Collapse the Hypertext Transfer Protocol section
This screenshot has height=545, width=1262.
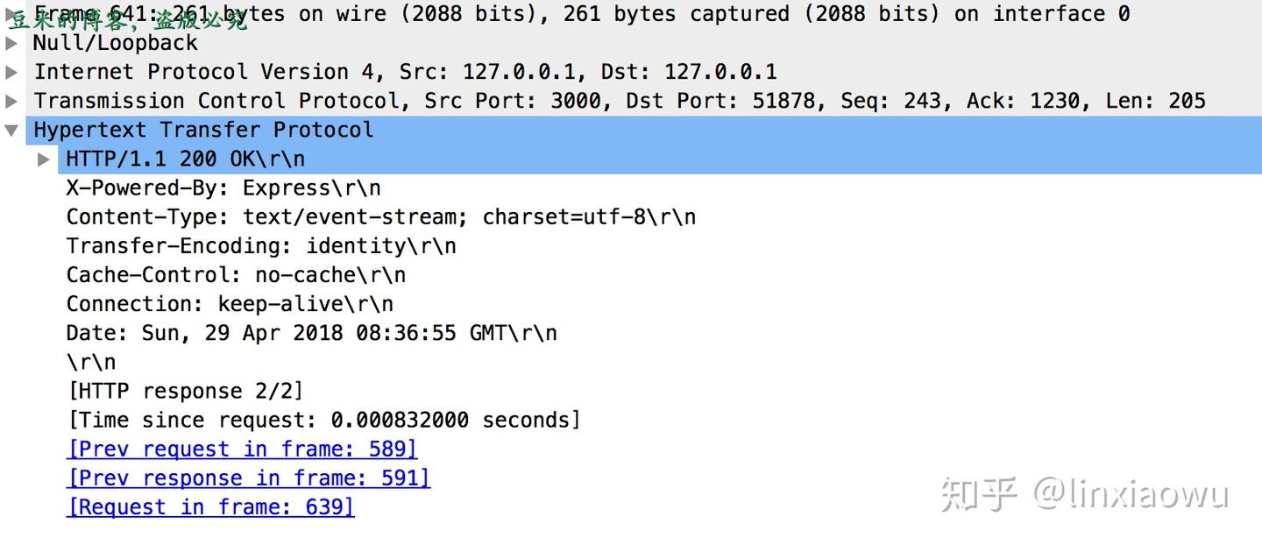pyautogui.click(x=11, y=131)
